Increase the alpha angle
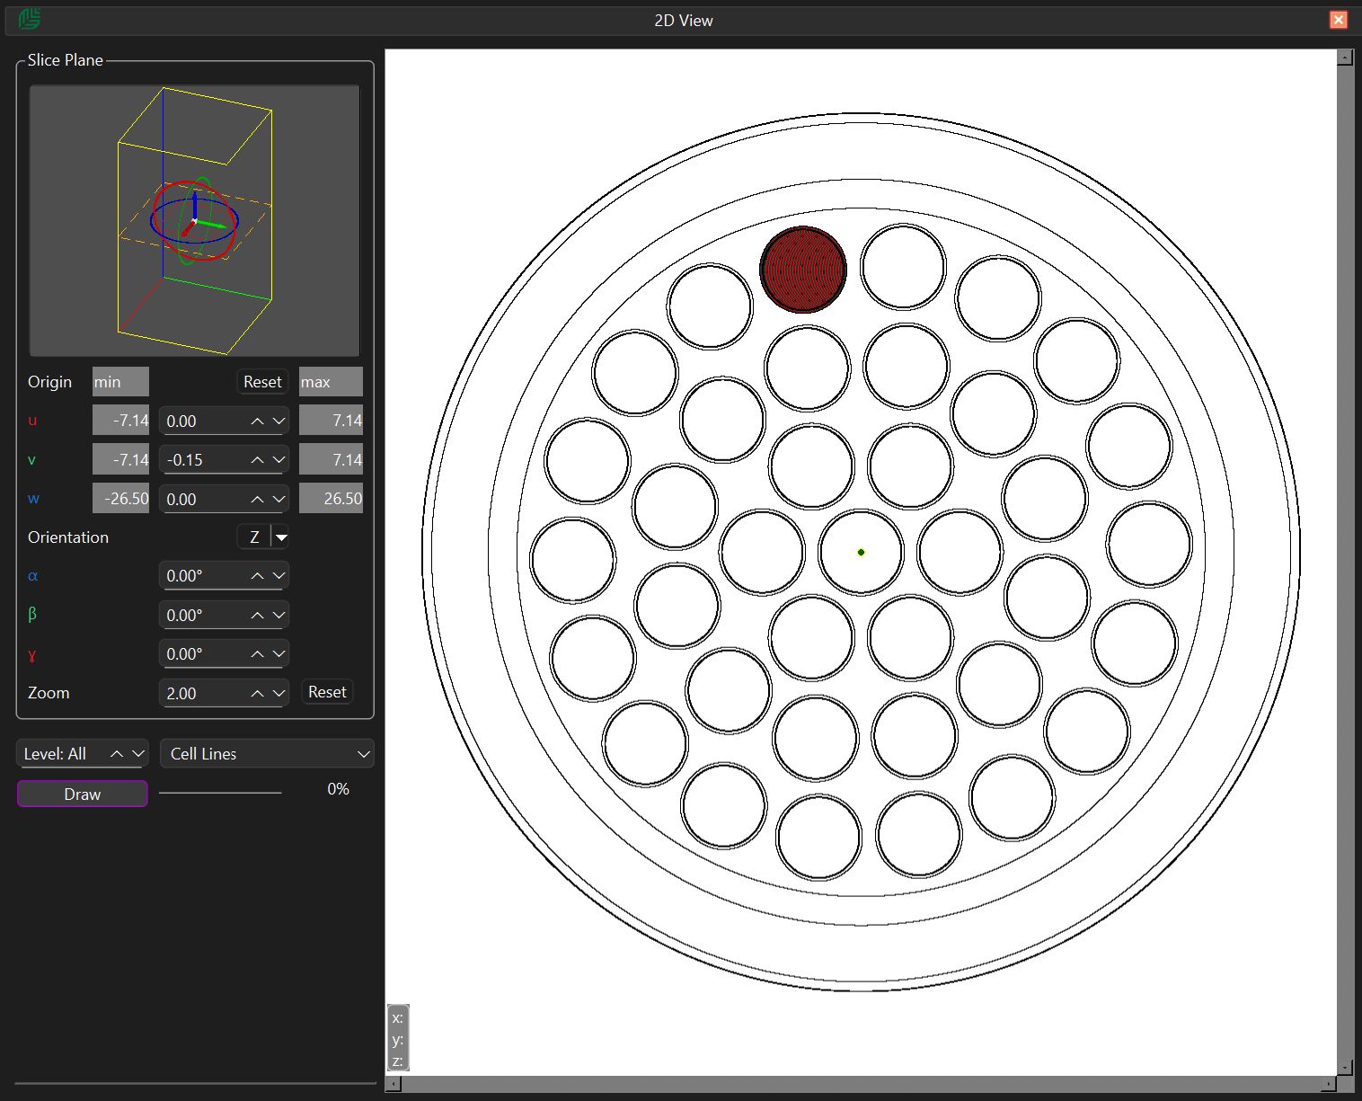This screenshot has height=1101, width=1362. [x=258, y=575]
